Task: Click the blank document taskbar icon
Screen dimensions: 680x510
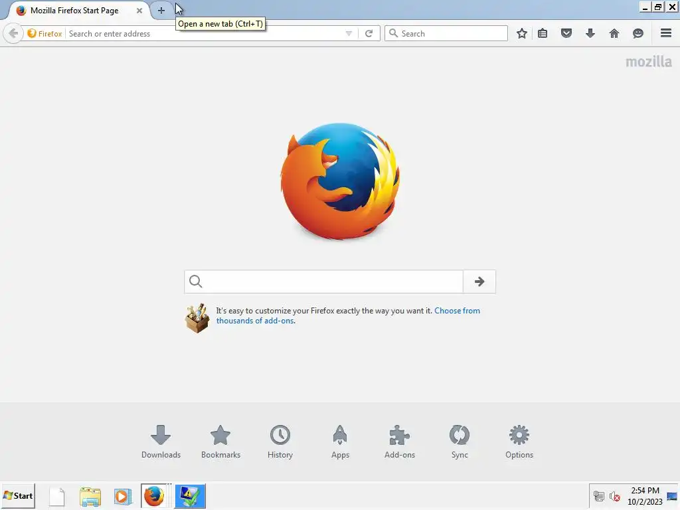Action: 57,496
